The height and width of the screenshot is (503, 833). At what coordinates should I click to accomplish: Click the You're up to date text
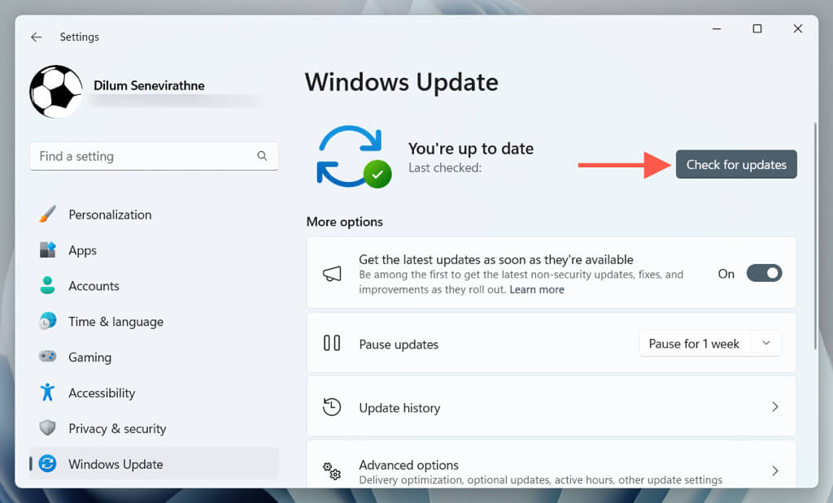[x=471, y=149]
